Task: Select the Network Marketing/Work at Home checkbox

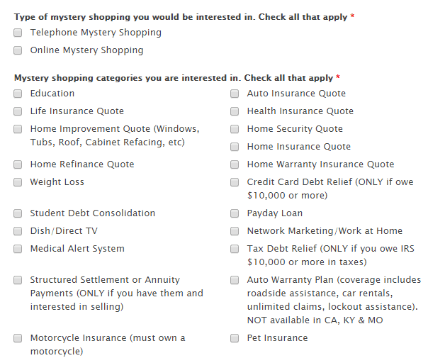Action: (235, 231)
